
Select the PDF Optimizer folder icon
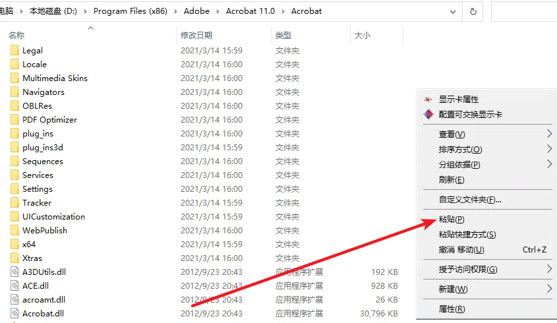(15, 120)
